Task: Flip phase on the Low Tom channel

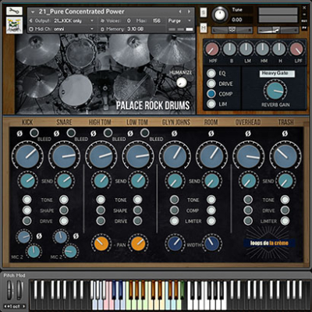Action: (130, 133)
